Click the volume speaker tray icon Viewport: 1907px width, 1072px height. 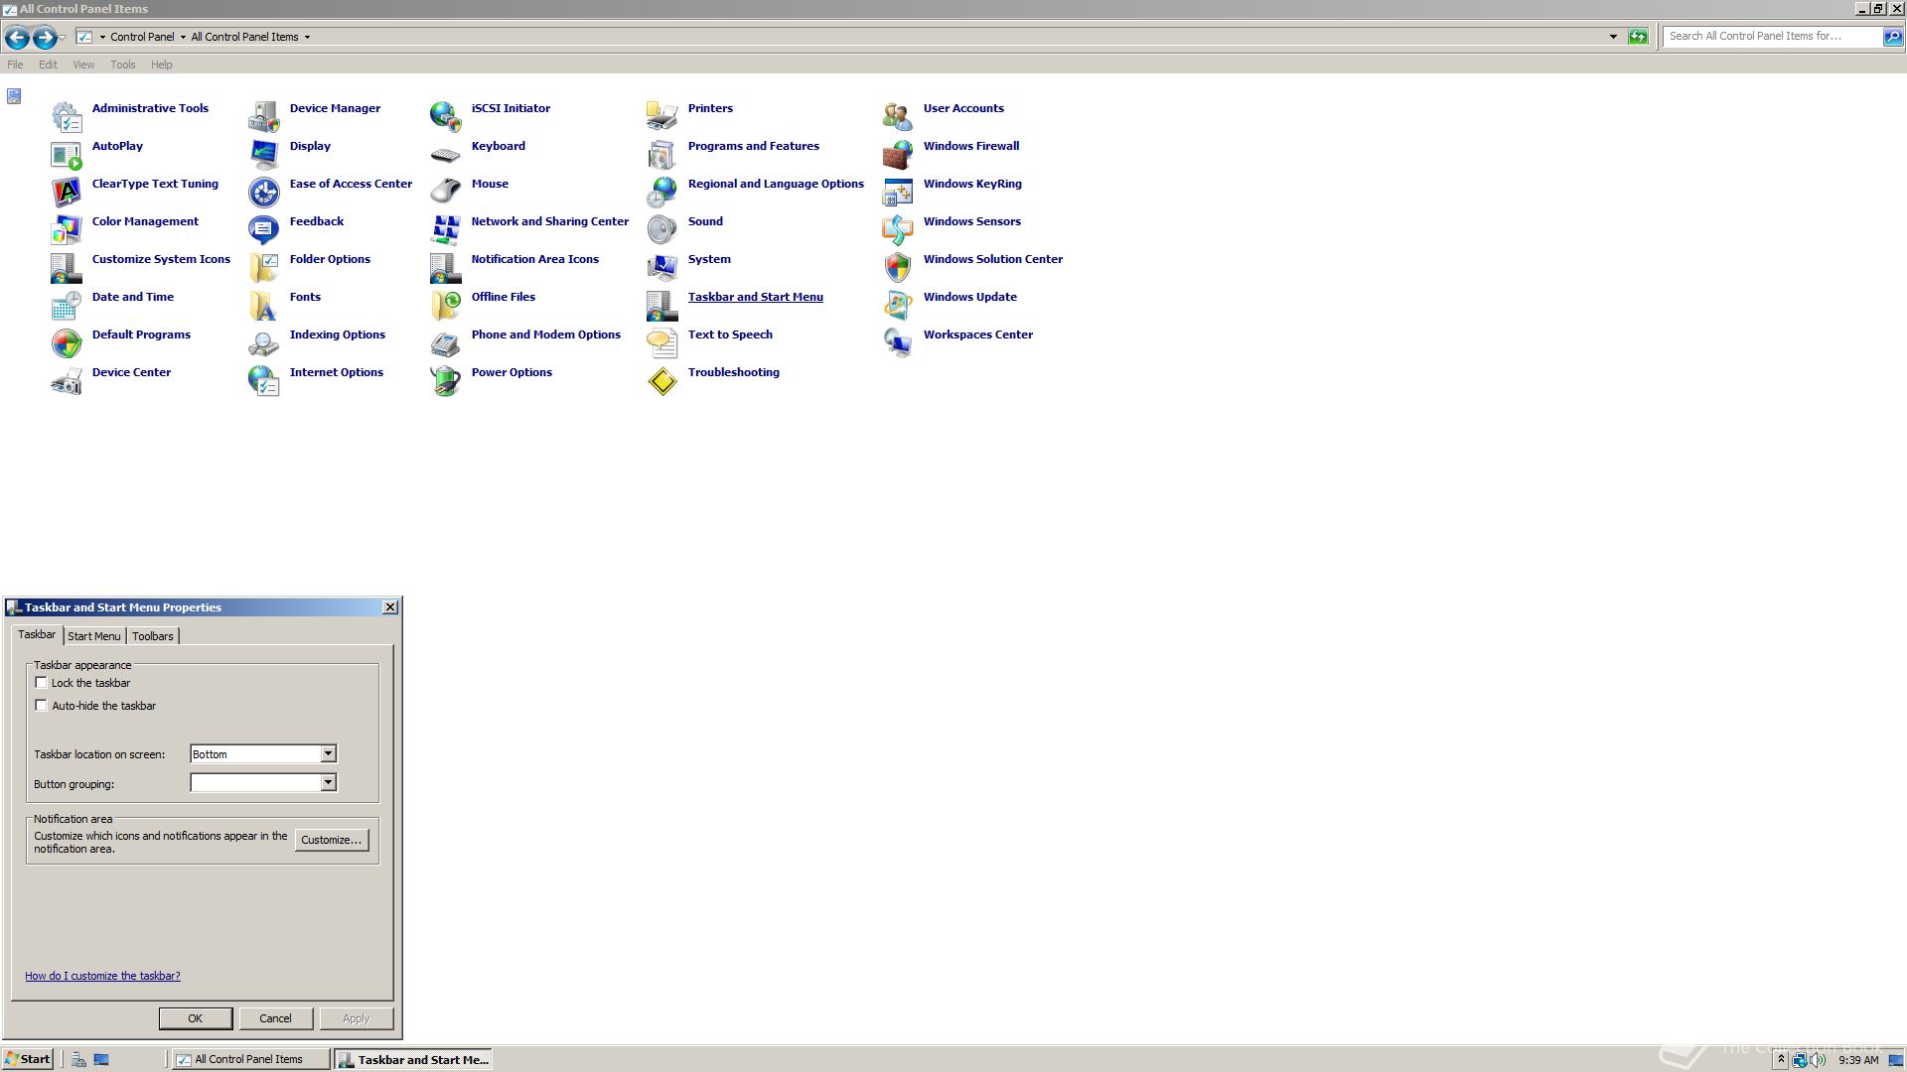tap(1818, 1060)
